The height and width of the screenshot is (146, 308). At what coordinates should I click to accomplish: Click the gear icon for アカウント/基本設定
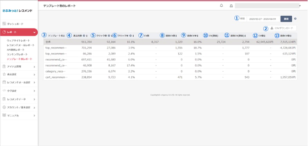click(4, 107)
